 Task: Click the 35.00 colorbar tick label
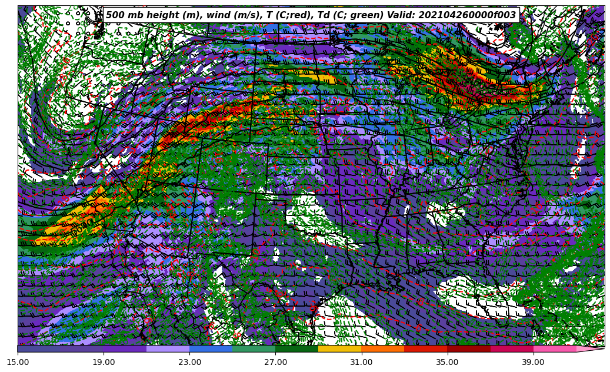447,363
